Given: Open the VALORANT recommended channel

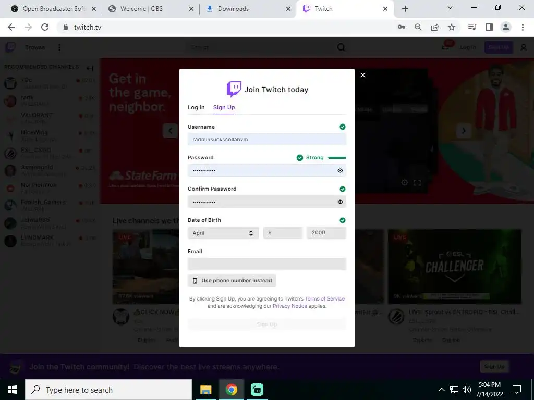Looking at the screenshot, I should tap(50, 118).
